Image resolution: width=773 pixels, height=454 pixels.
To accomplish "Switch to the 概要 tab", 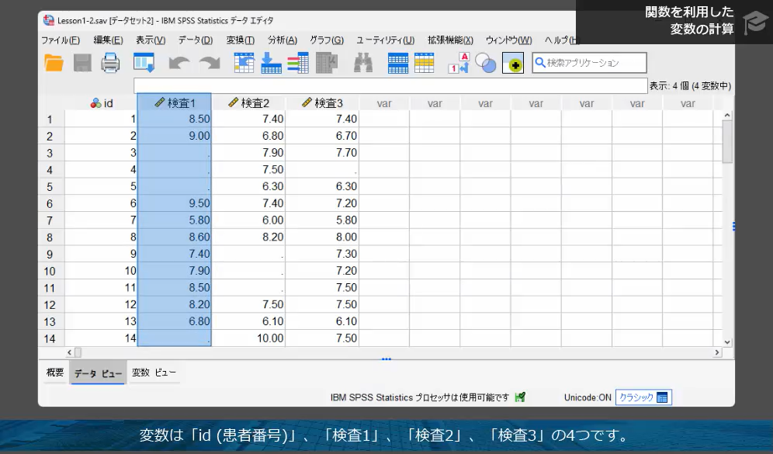I will (54, 373).
